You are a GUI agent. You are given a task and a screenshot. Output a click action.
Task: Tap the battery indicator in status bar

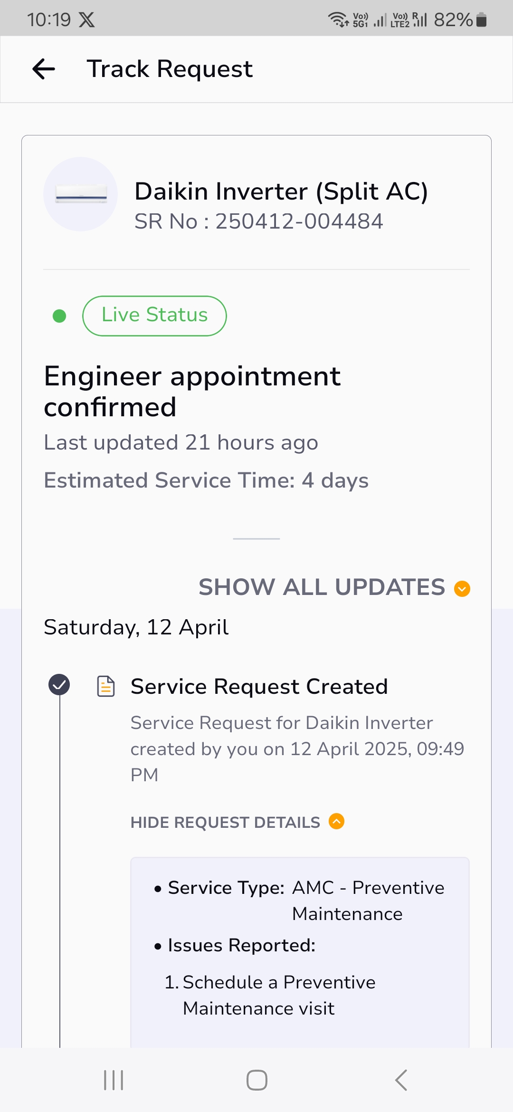481,19
